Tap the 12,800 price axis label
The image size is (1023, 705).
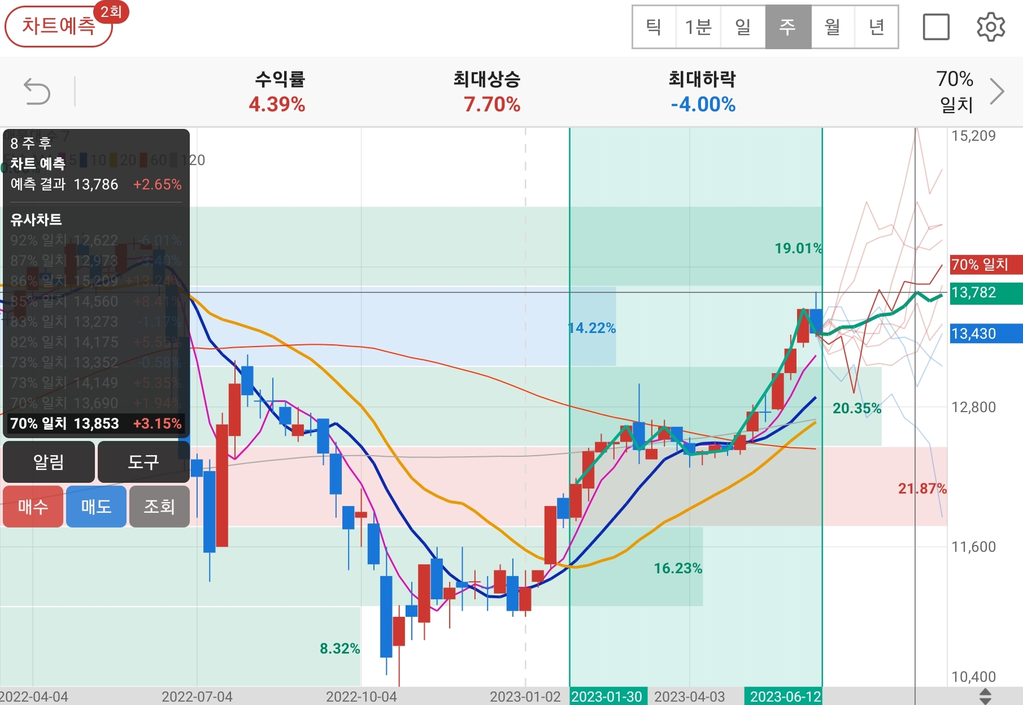pos(973,407)
